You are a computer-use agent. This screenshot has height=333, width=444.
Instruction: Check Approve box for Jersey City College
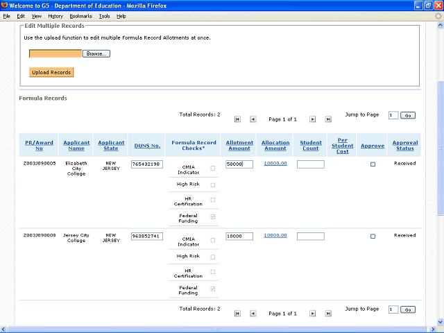373,237
